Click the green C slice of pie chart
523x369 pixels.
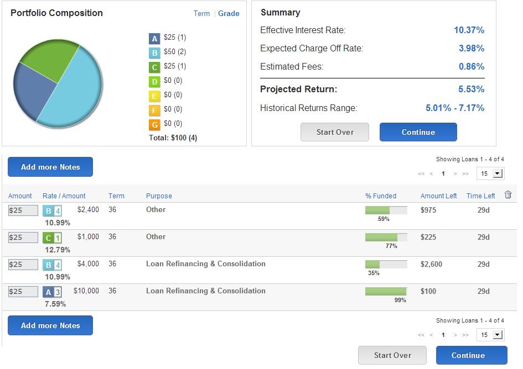tap(55, 59)
